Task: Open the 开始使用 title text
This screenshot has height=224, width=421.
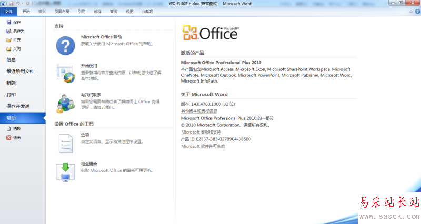Action: [x=89, y=66]
